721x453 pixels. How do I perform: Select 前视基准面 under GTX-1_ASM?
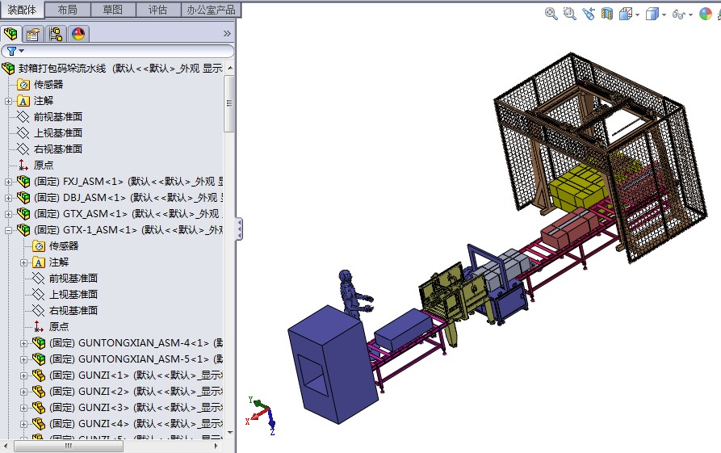click(x=73, y=279)
